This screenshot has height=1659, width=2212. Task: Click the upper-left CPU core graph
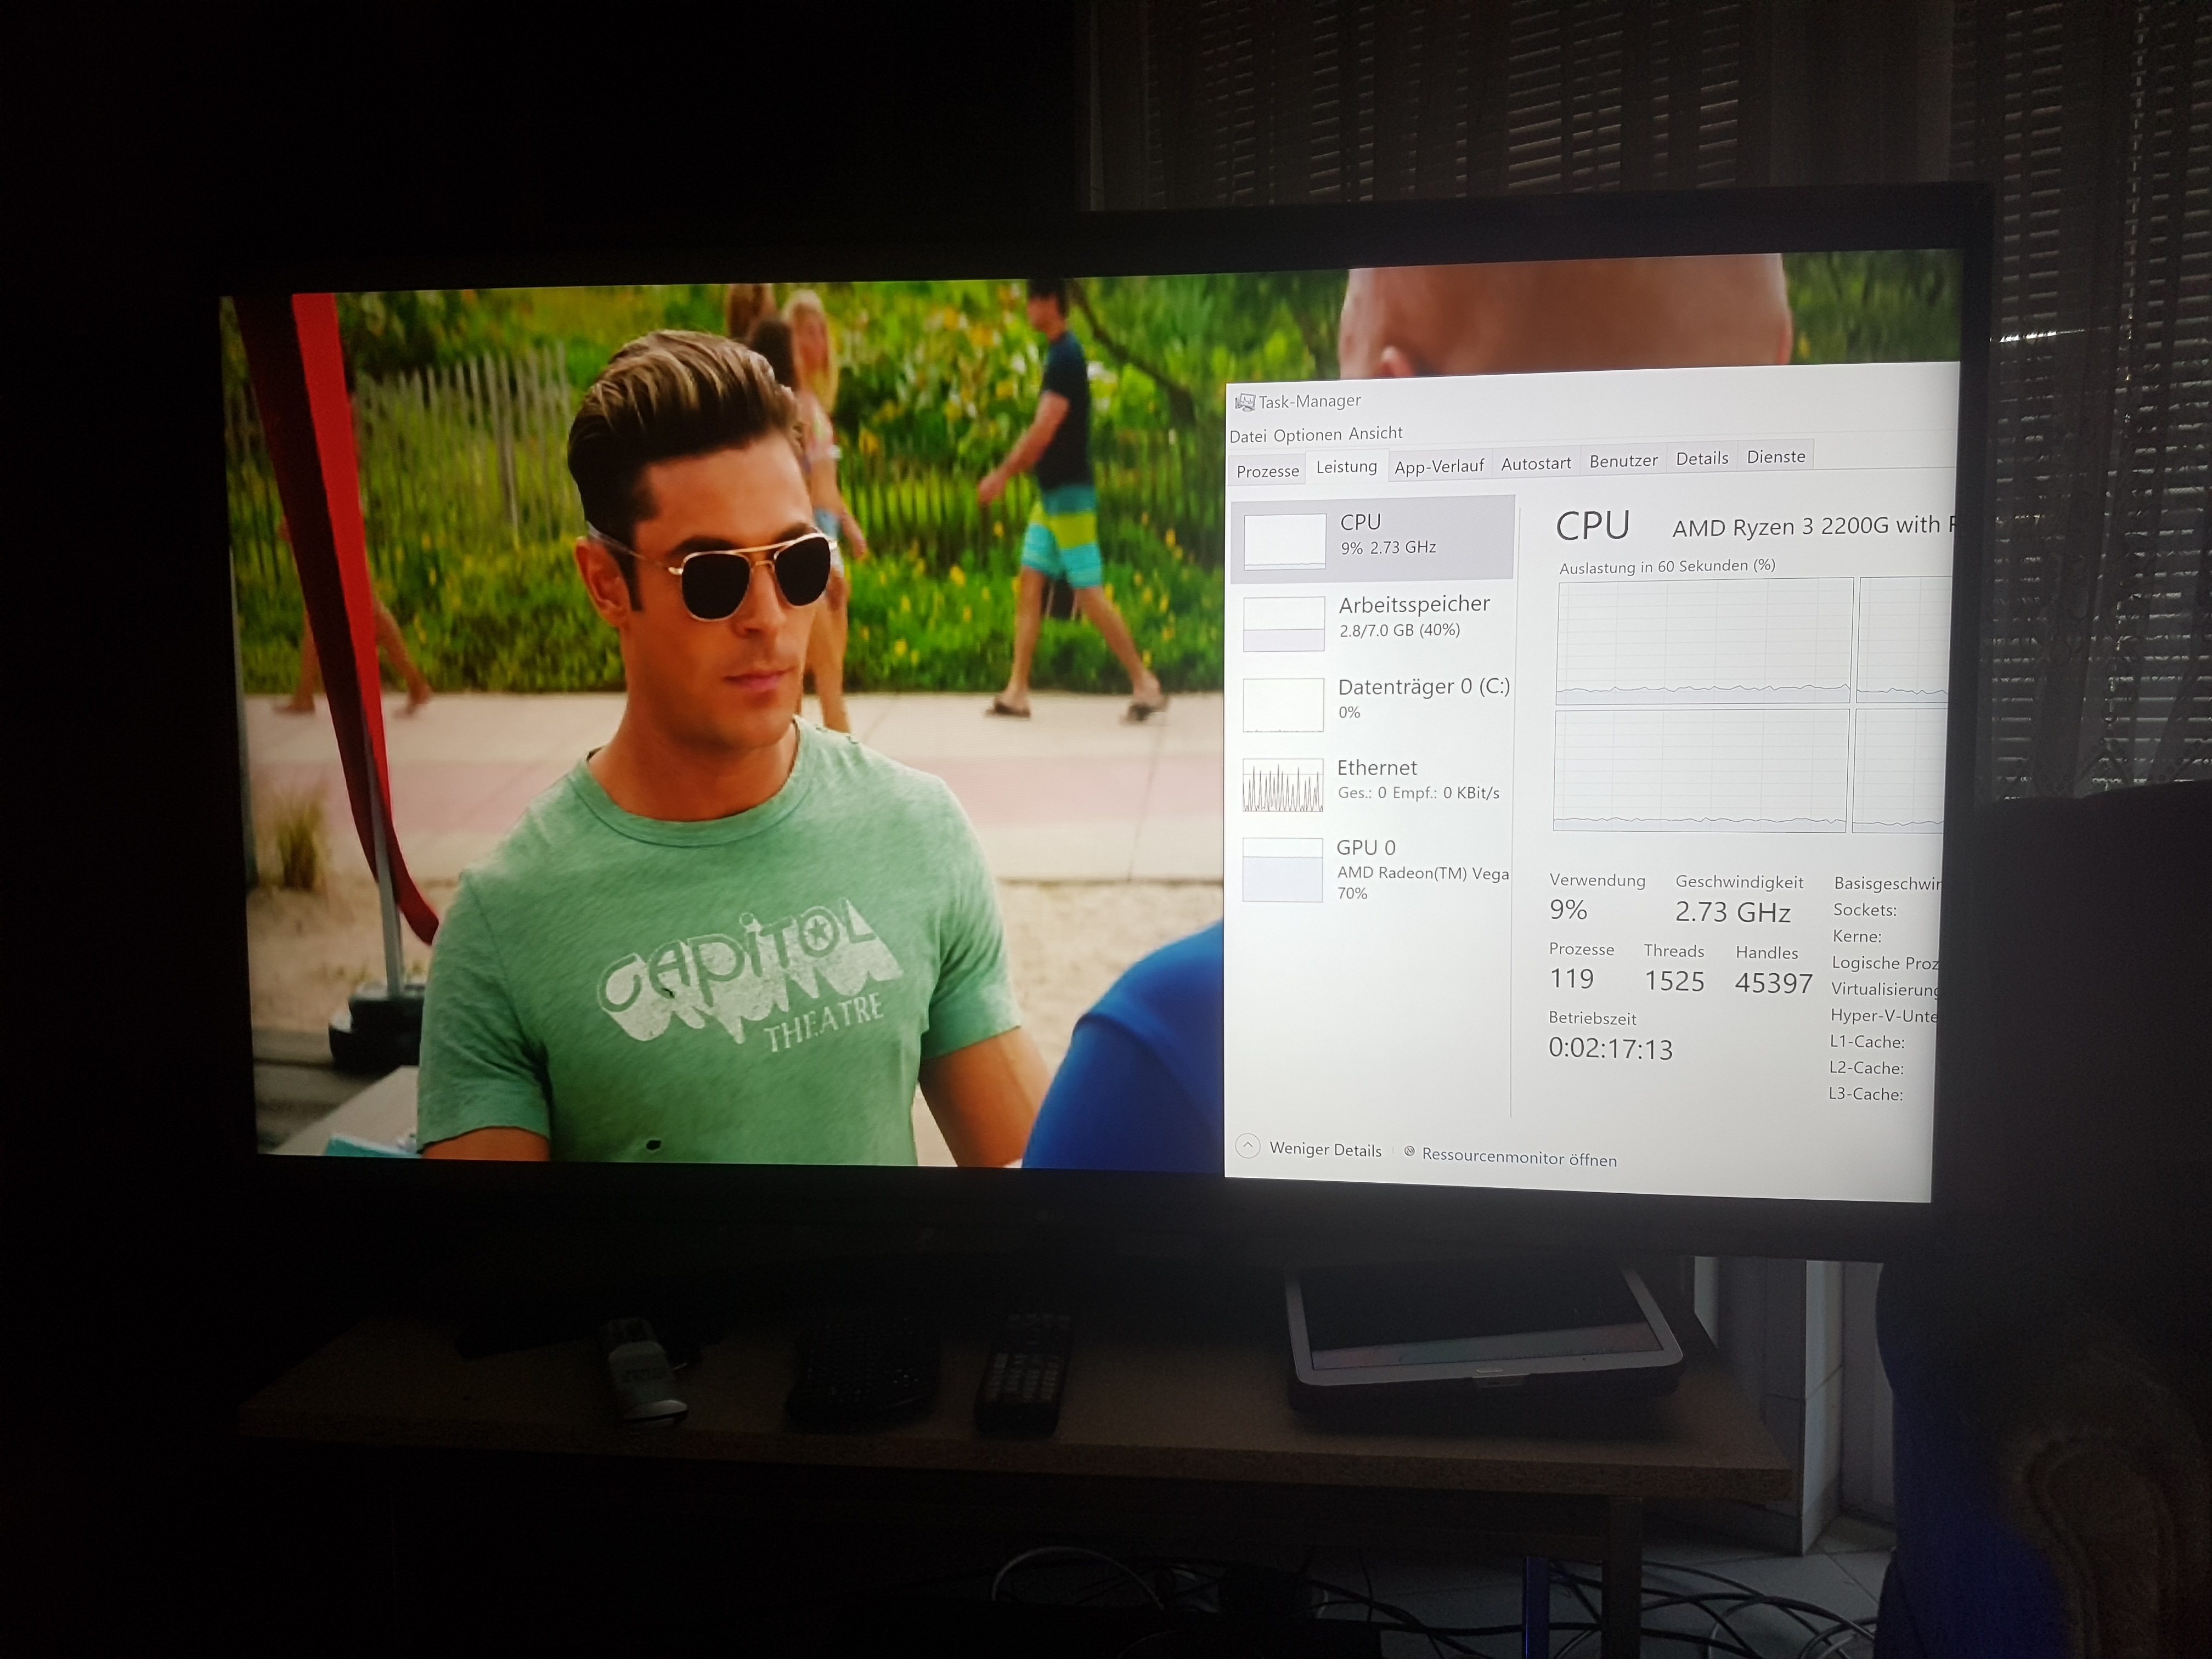(1704, 641)
